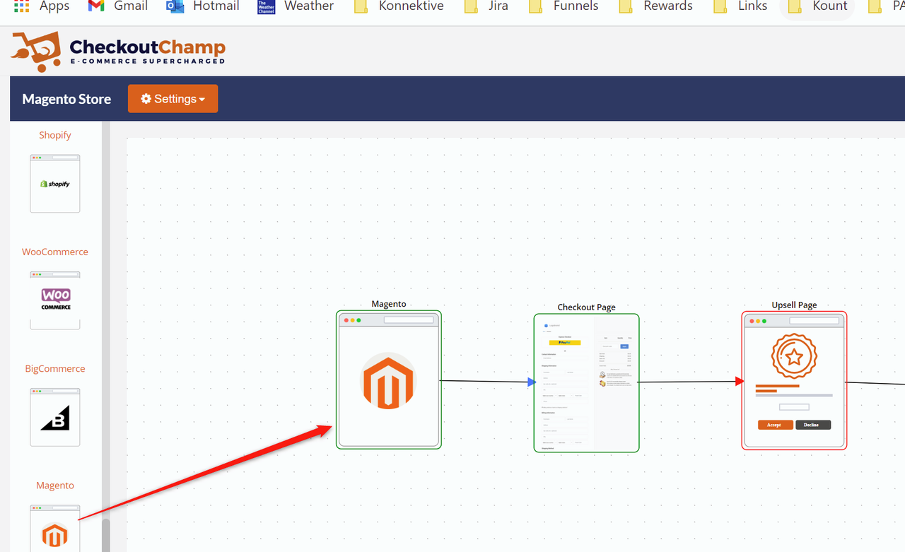905x552 pixels.
Task: Select the BigCommerce icon in sidebar
Action: 55,417
